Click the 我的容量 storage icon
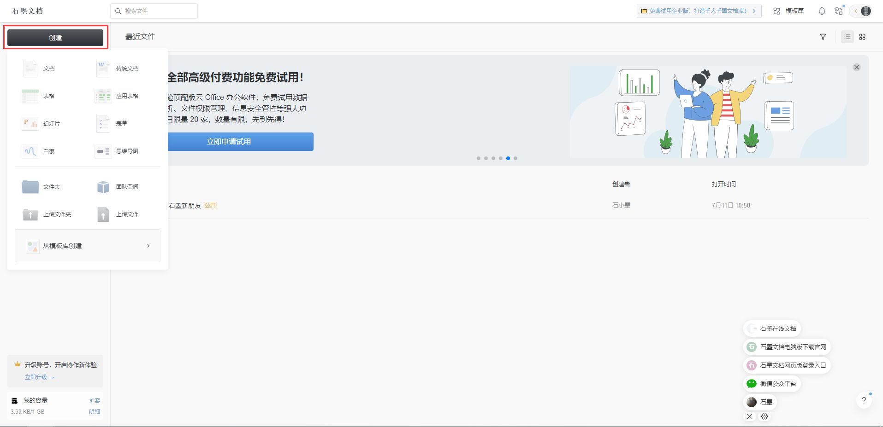The width and height of the screenshot is (883, 427). pyautogui.click(x=15, y=401)
